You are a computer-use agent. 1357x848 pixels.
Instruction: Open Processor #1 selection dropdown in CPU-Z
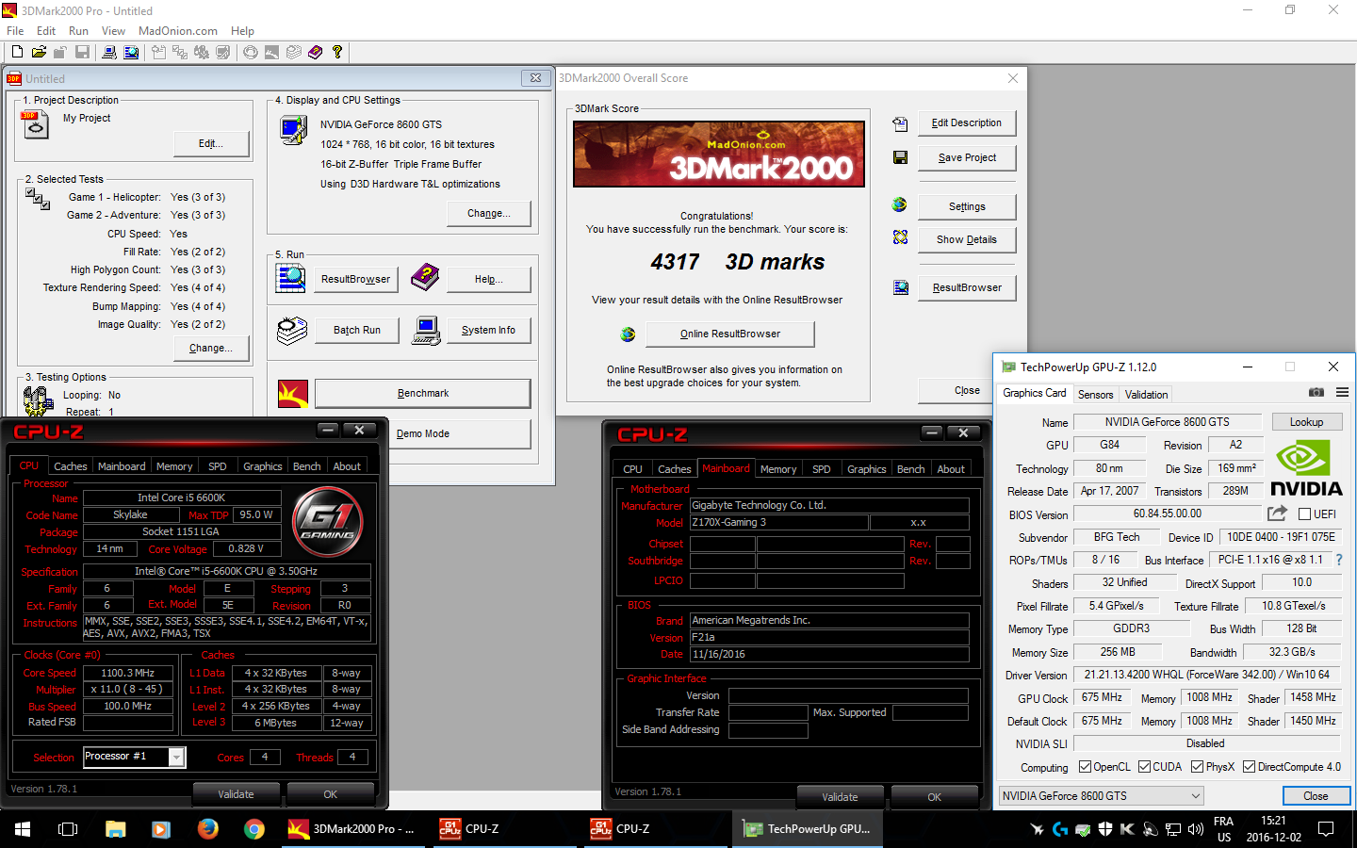click(134, 757)
